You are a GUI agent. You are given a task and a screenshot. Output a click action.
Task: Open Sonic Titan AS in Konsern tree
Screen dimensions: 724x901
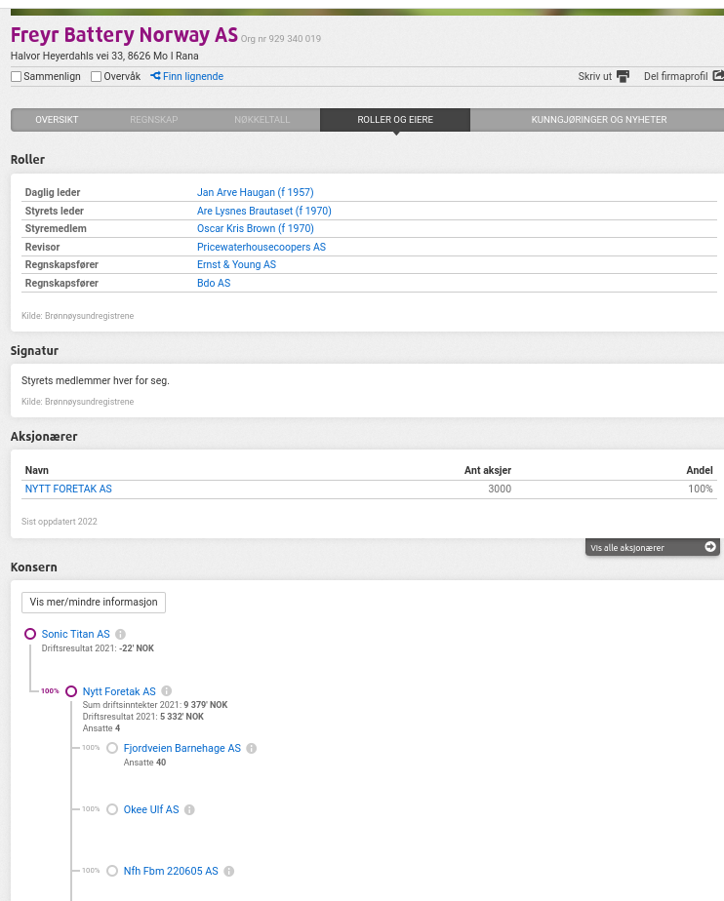tap(75, 635)
